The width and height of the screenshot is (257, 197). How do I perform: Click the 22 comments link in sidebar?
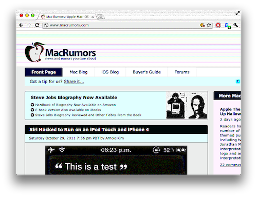(x=230, y=165)
